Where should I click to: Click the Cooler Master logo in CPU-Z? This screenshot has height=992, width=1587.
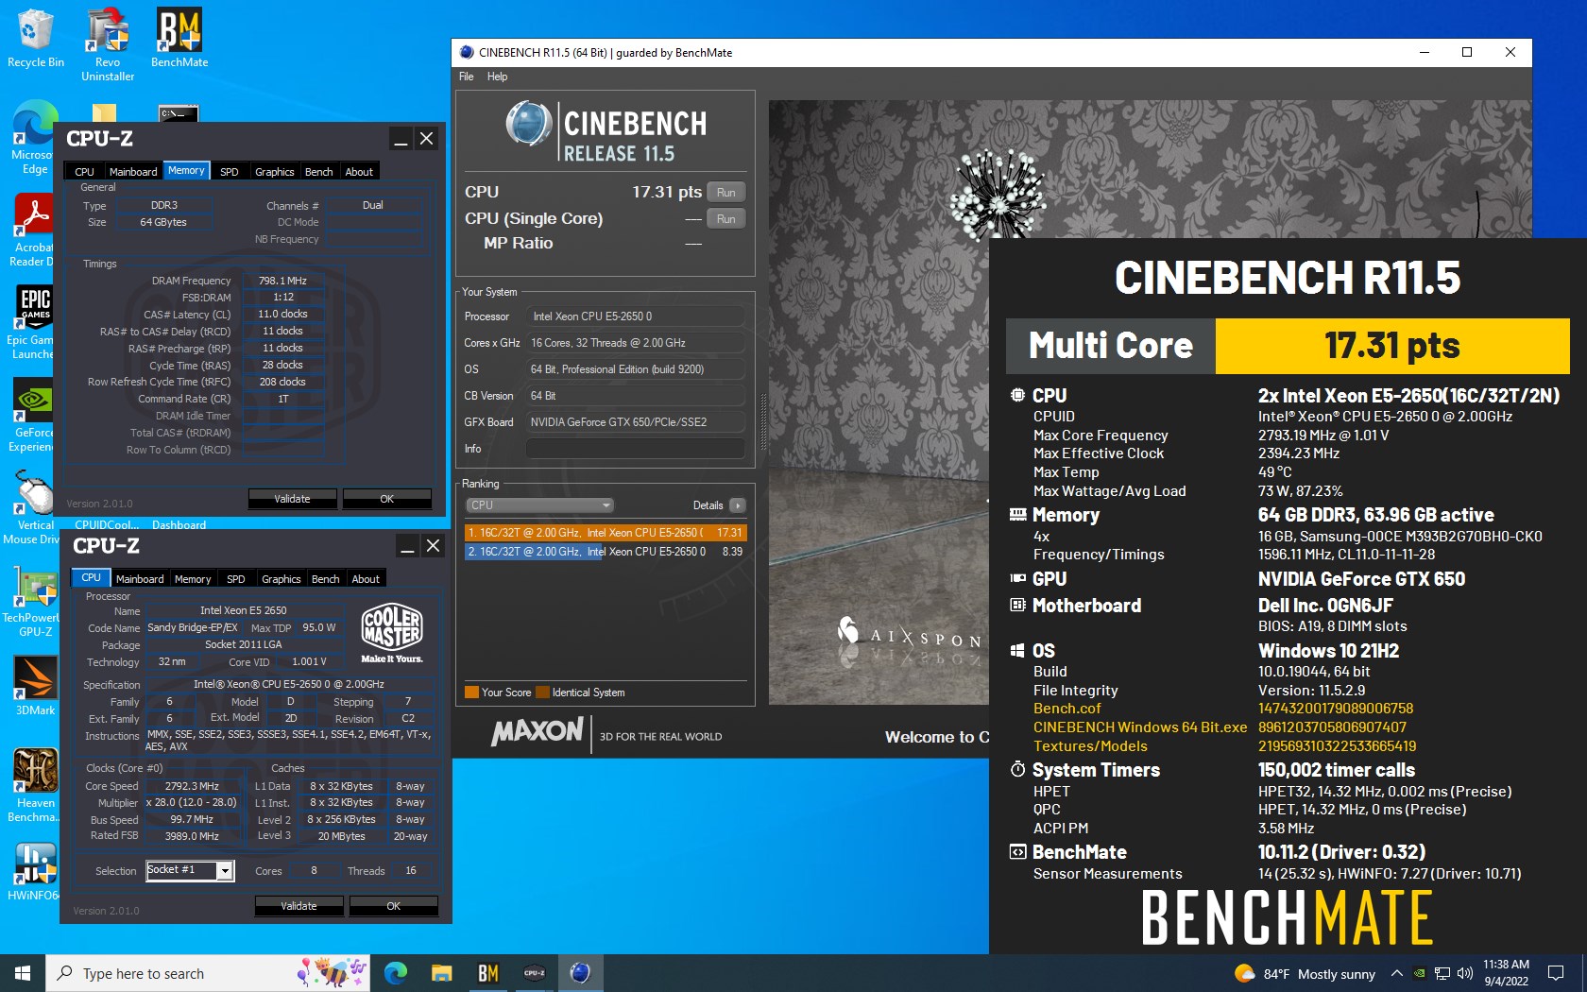pos(392,632)
